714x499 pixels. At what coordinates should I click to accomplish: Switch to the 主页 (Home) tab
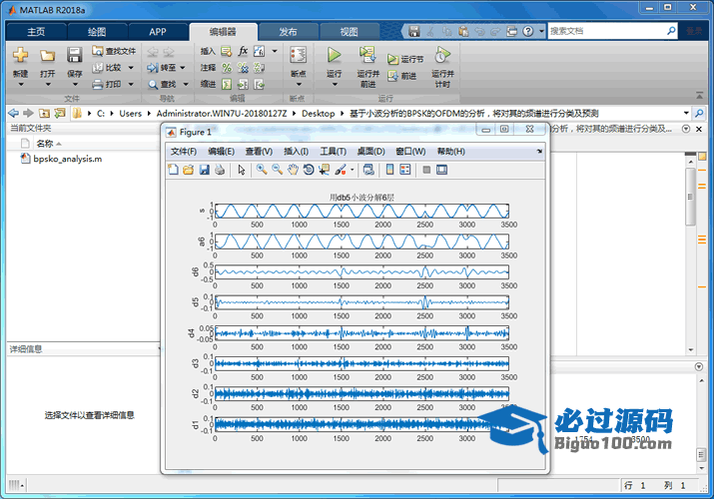[36, 31]
